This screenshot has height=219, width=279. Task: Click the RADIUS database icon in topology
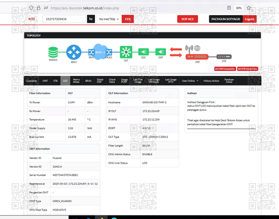point(53,52)
